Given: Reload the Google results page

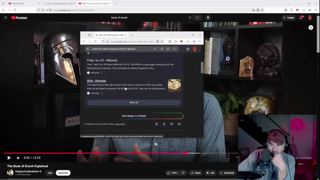Looking at the screenshot, I should point(95,41).
